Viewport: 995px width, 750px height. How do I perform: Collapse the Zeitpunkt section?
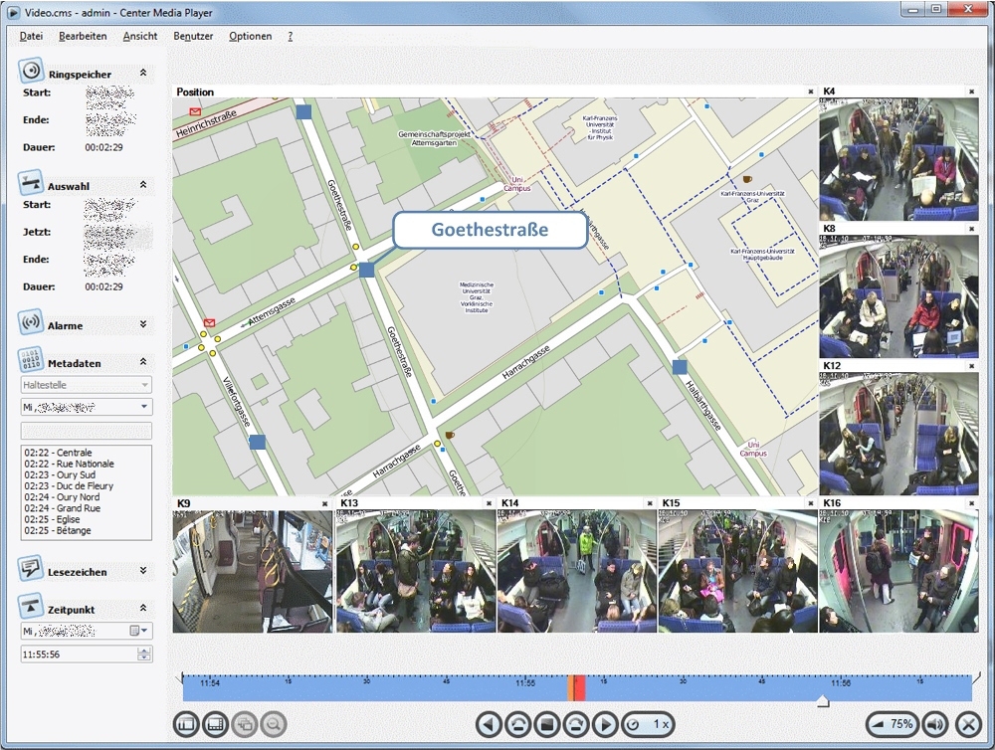tap(143, 608)
